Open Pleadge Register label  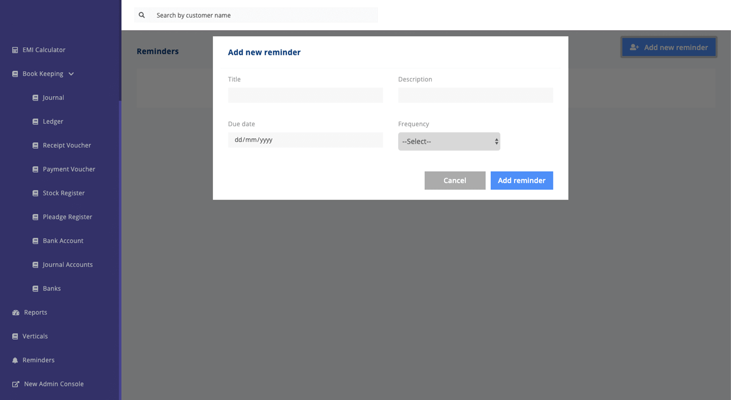pyautogui.click(x=67, y=217)
